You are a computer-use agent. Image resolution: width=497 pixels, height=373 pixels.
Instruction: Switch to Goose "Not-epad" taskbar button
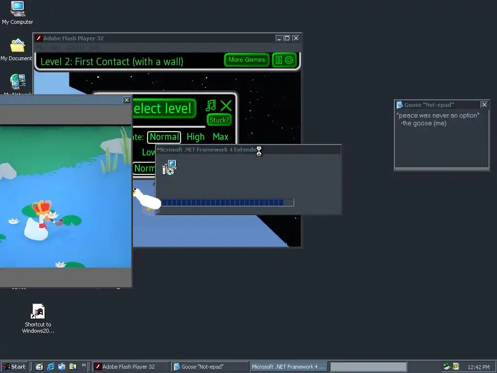click(210, 367)
